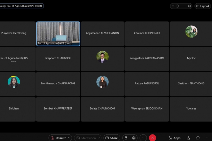Leave the meeting with the red X button
The height and width of the screenshot is (141, 212).
(152, 138)
